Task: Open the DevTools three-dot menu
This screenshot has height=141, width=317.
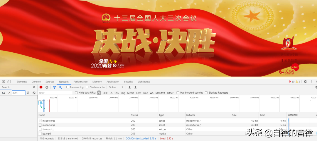Action: click(312, 82)
